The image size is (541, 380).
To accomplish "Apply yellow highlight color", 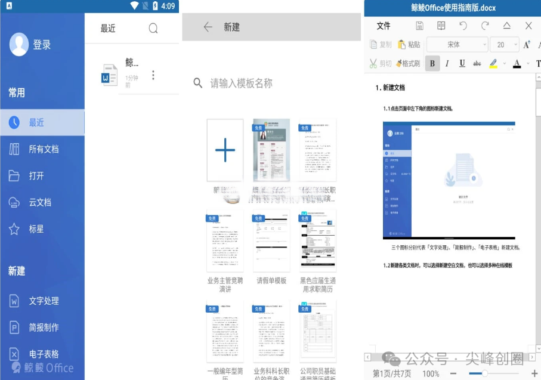I will click(493, 63).
